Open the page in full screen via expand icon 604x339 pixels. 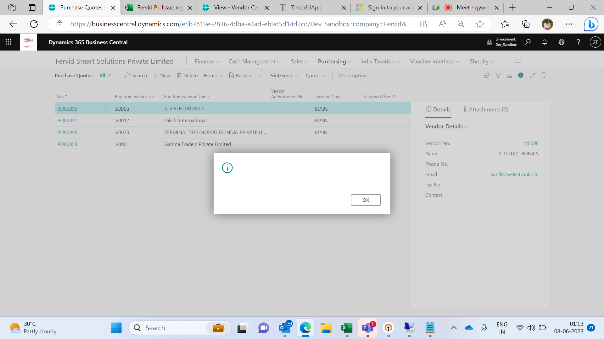[532, 75]
